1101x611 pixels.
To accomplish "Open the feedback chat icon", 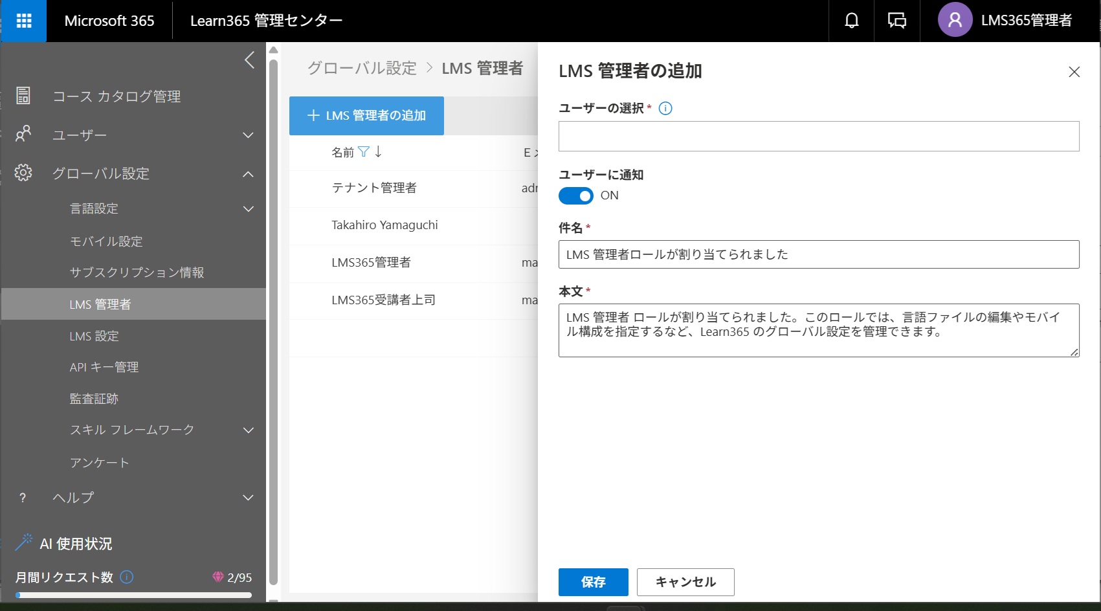I will pos(896,21).
